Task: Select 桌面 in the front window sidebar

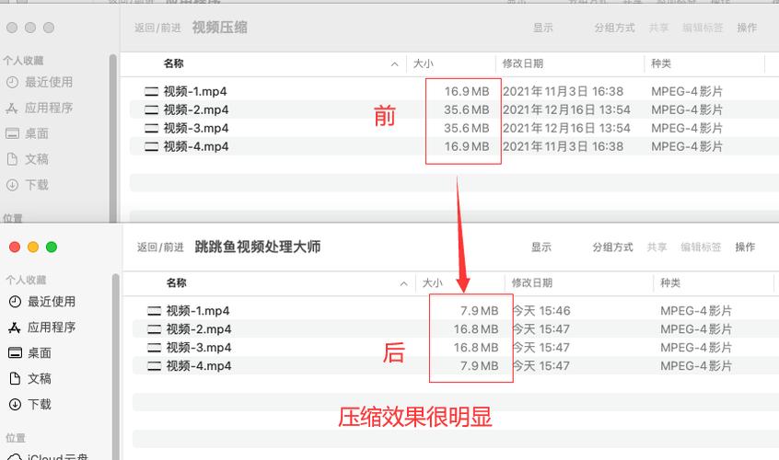Action: point(30,353)
